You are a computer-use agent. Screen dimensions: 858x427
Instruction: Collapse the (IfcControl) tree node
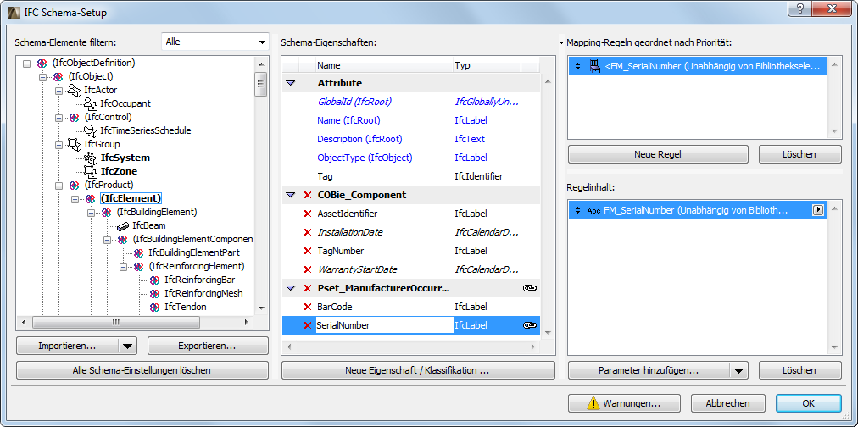(58, 118)
